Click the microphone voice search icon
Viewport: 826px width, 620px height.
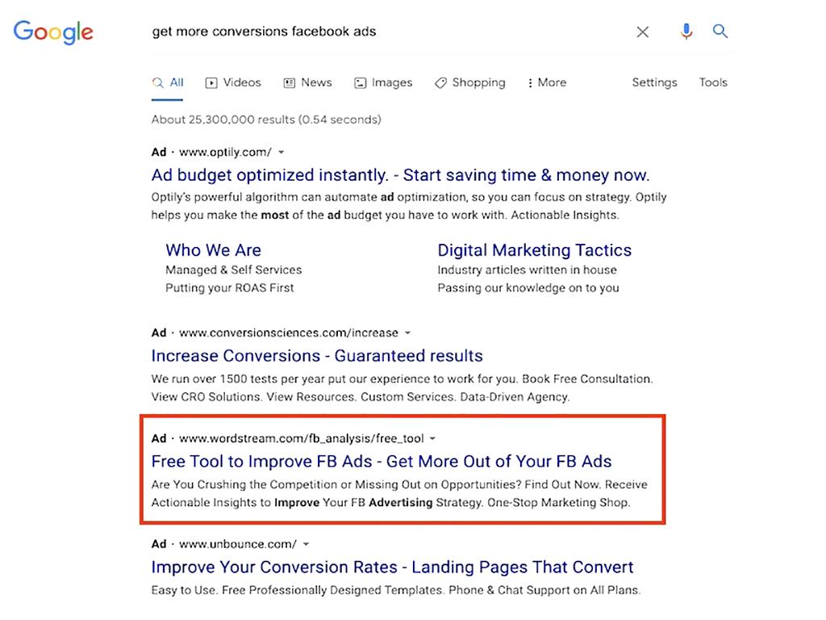[686, 31]
